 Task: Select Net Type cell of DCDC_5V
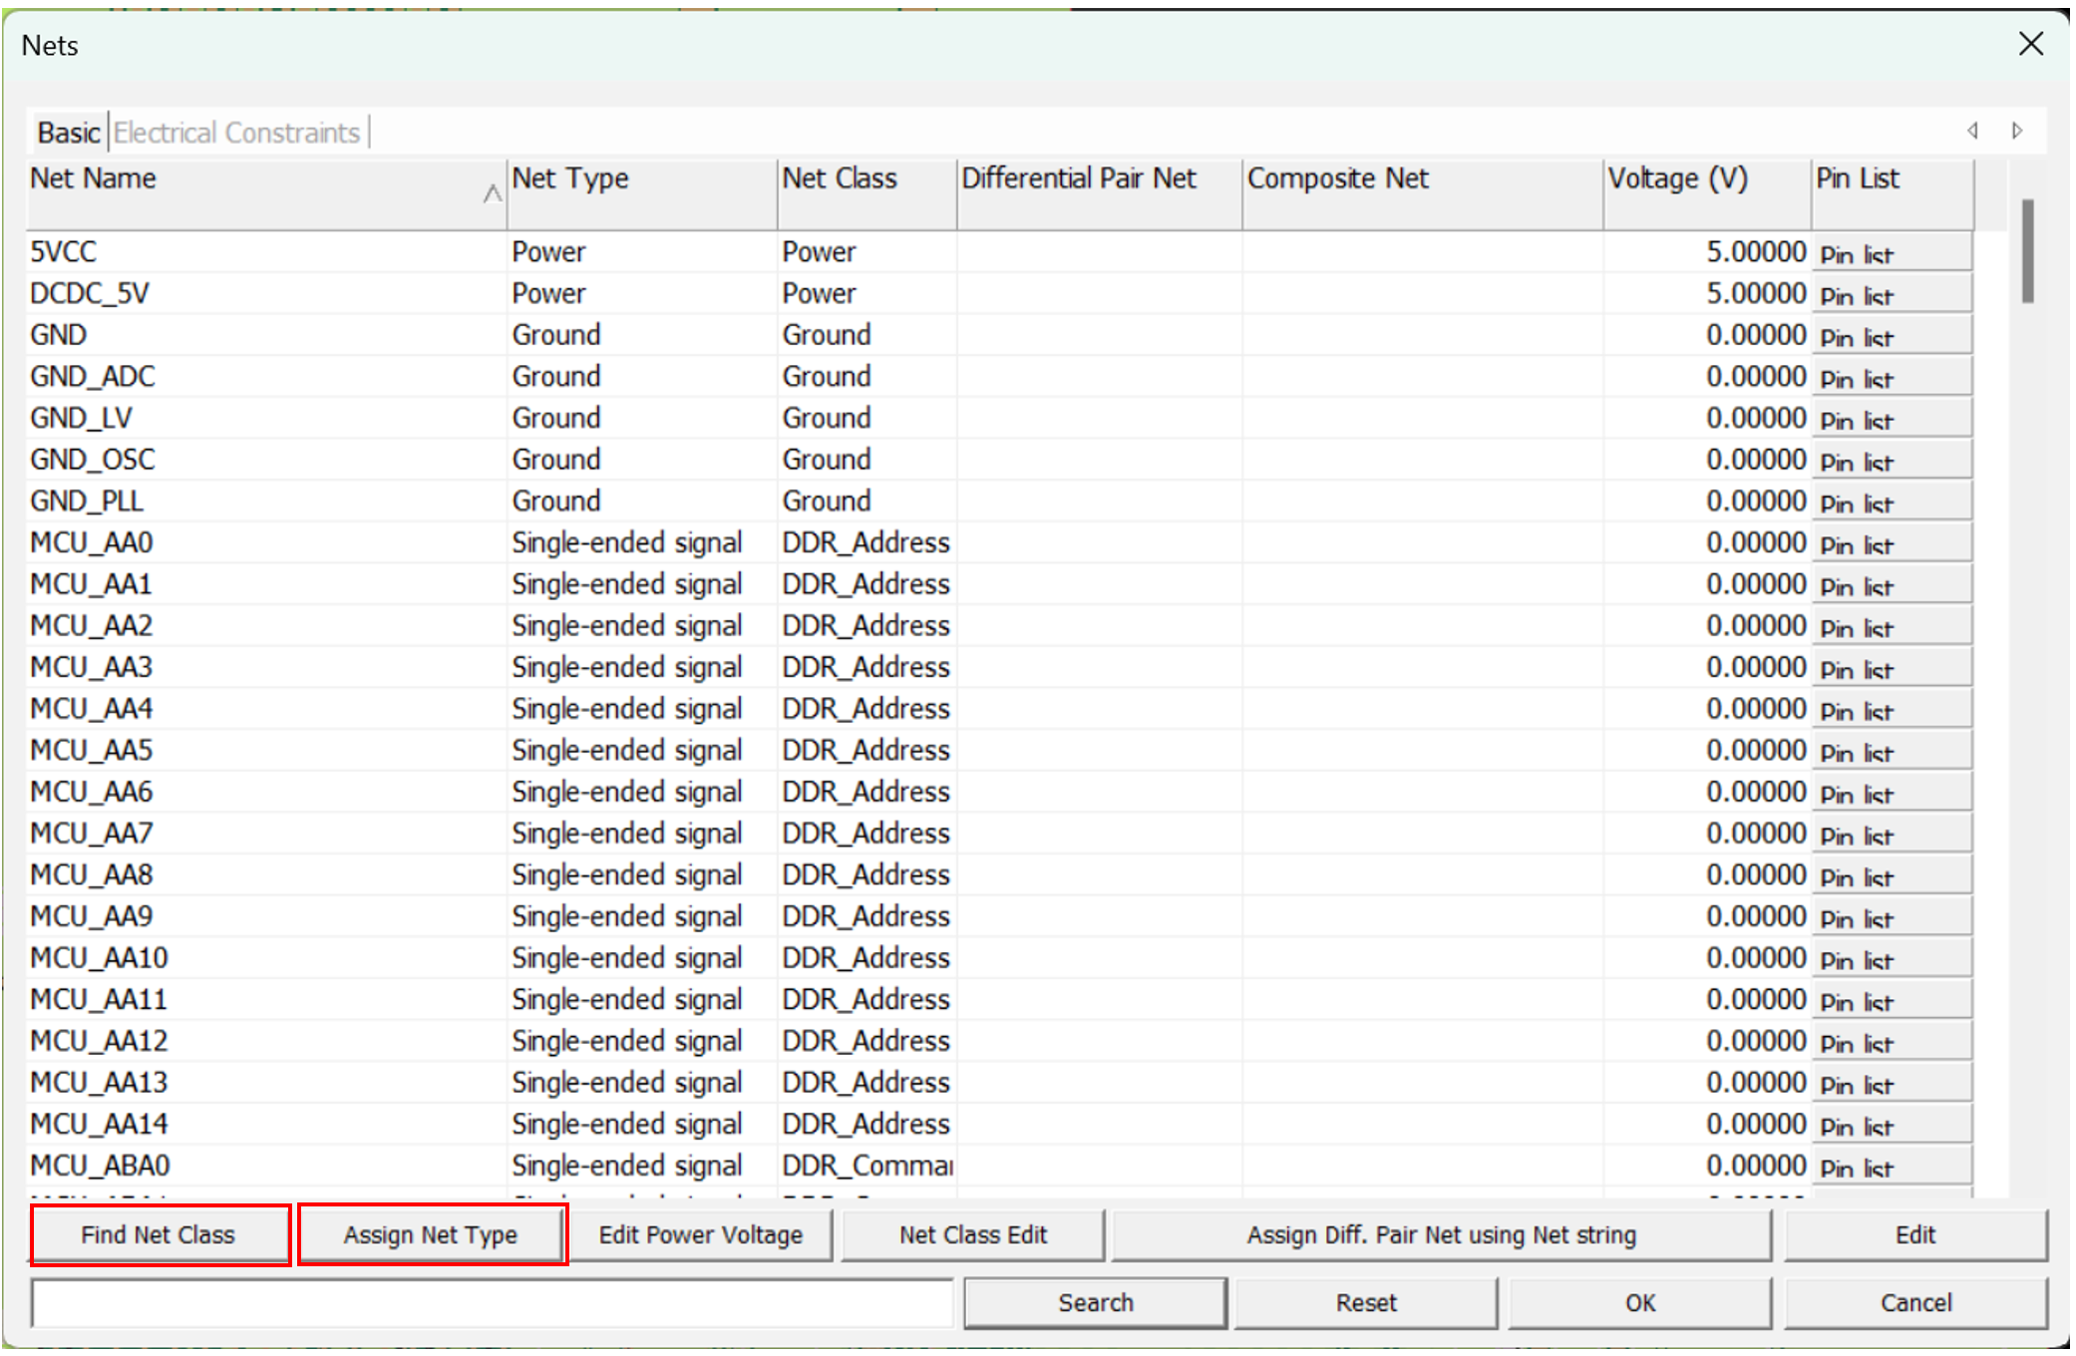coord(548,294)
